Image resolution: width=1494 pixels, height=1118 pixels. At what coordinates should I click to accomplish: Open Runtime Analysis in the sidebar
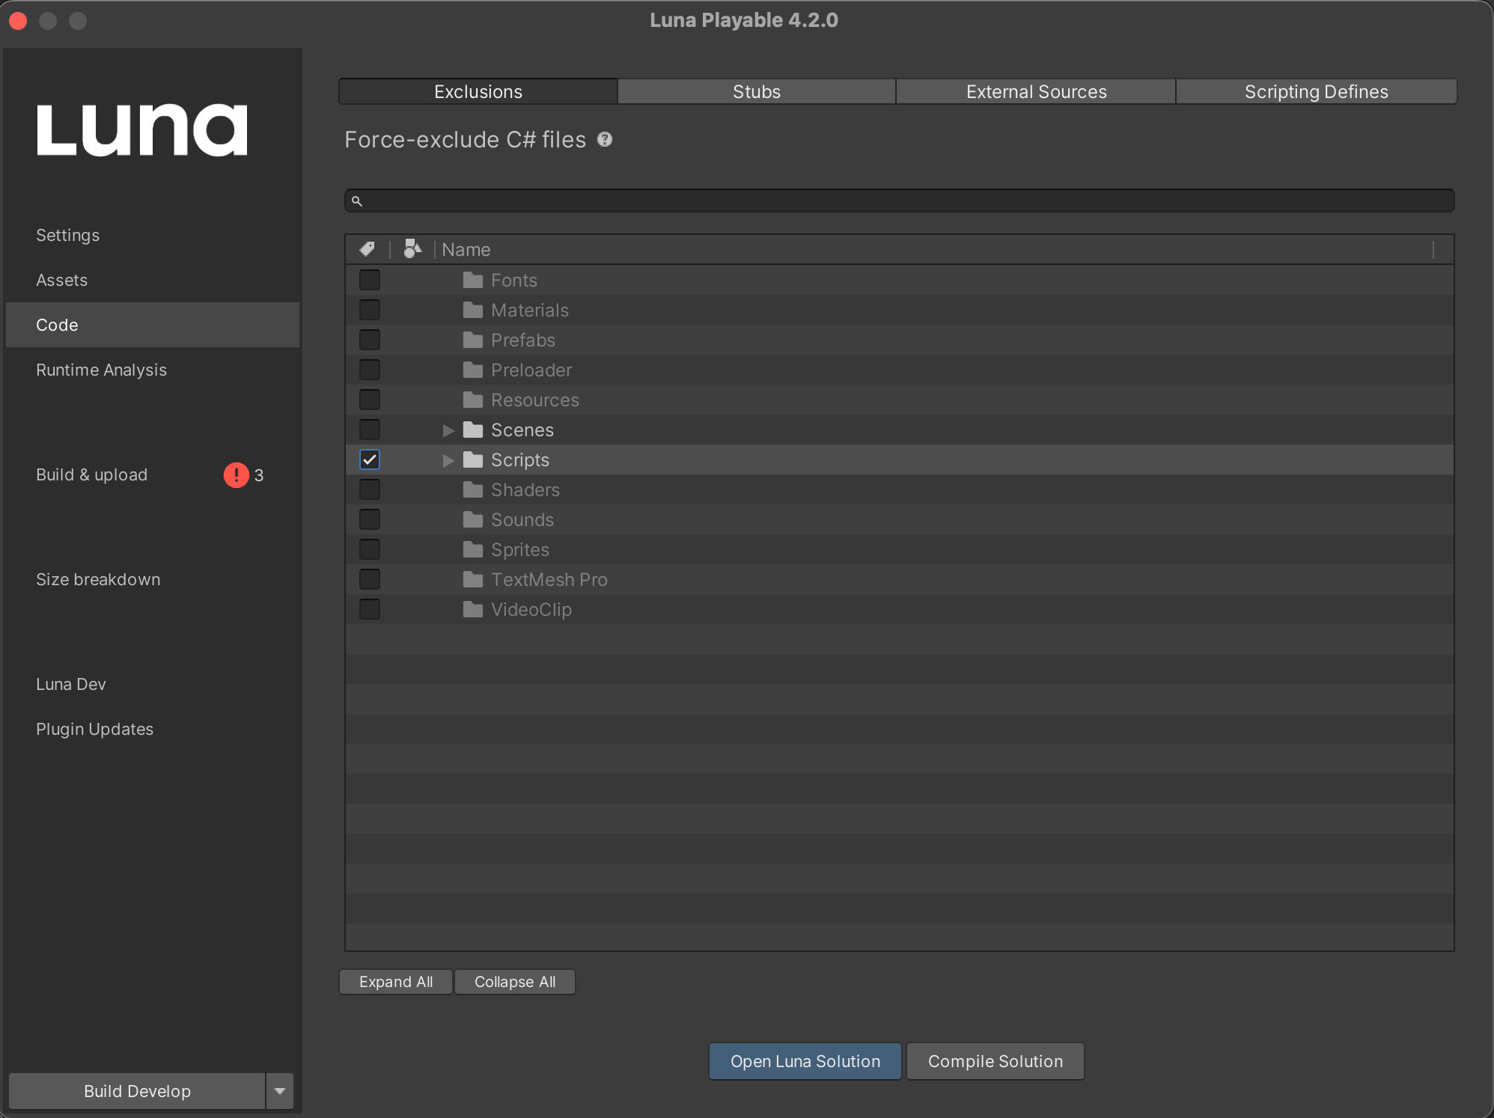pos(153,370)
